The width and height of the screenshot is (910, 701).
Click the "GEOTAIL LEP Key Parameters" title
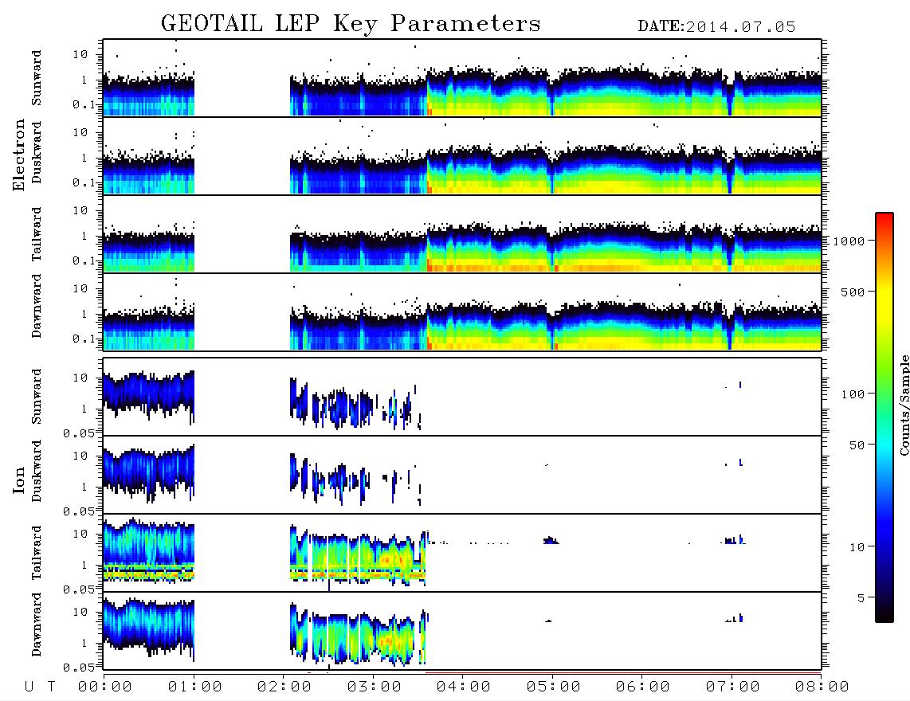(x=351, y=24)
